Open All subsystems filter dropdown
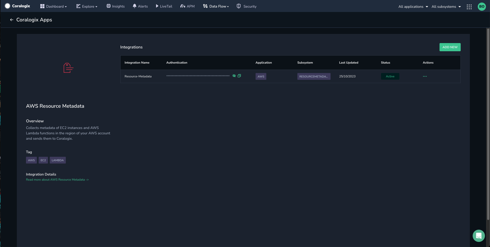This screenshot has height=247, width=490. click(446, 7)
